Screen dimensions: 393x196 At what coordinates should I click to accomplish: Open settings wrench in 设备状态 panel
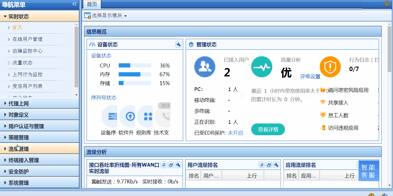pyautogui.click(x=179, y=45)
